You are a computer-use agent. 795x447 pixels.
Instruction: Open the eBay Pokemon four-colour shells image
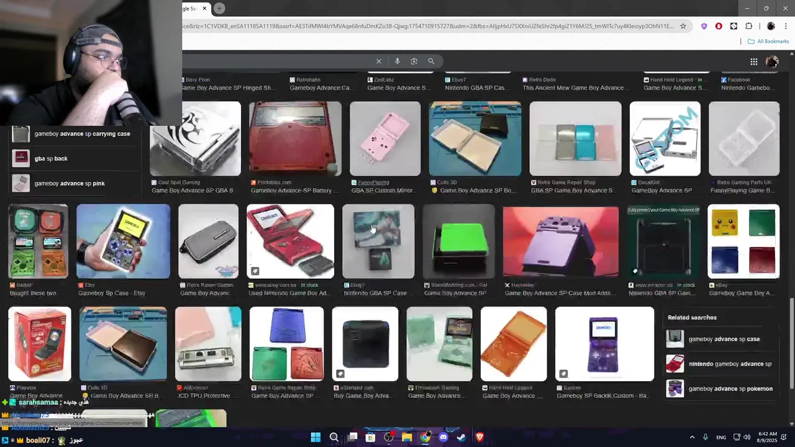click(743, 241)
